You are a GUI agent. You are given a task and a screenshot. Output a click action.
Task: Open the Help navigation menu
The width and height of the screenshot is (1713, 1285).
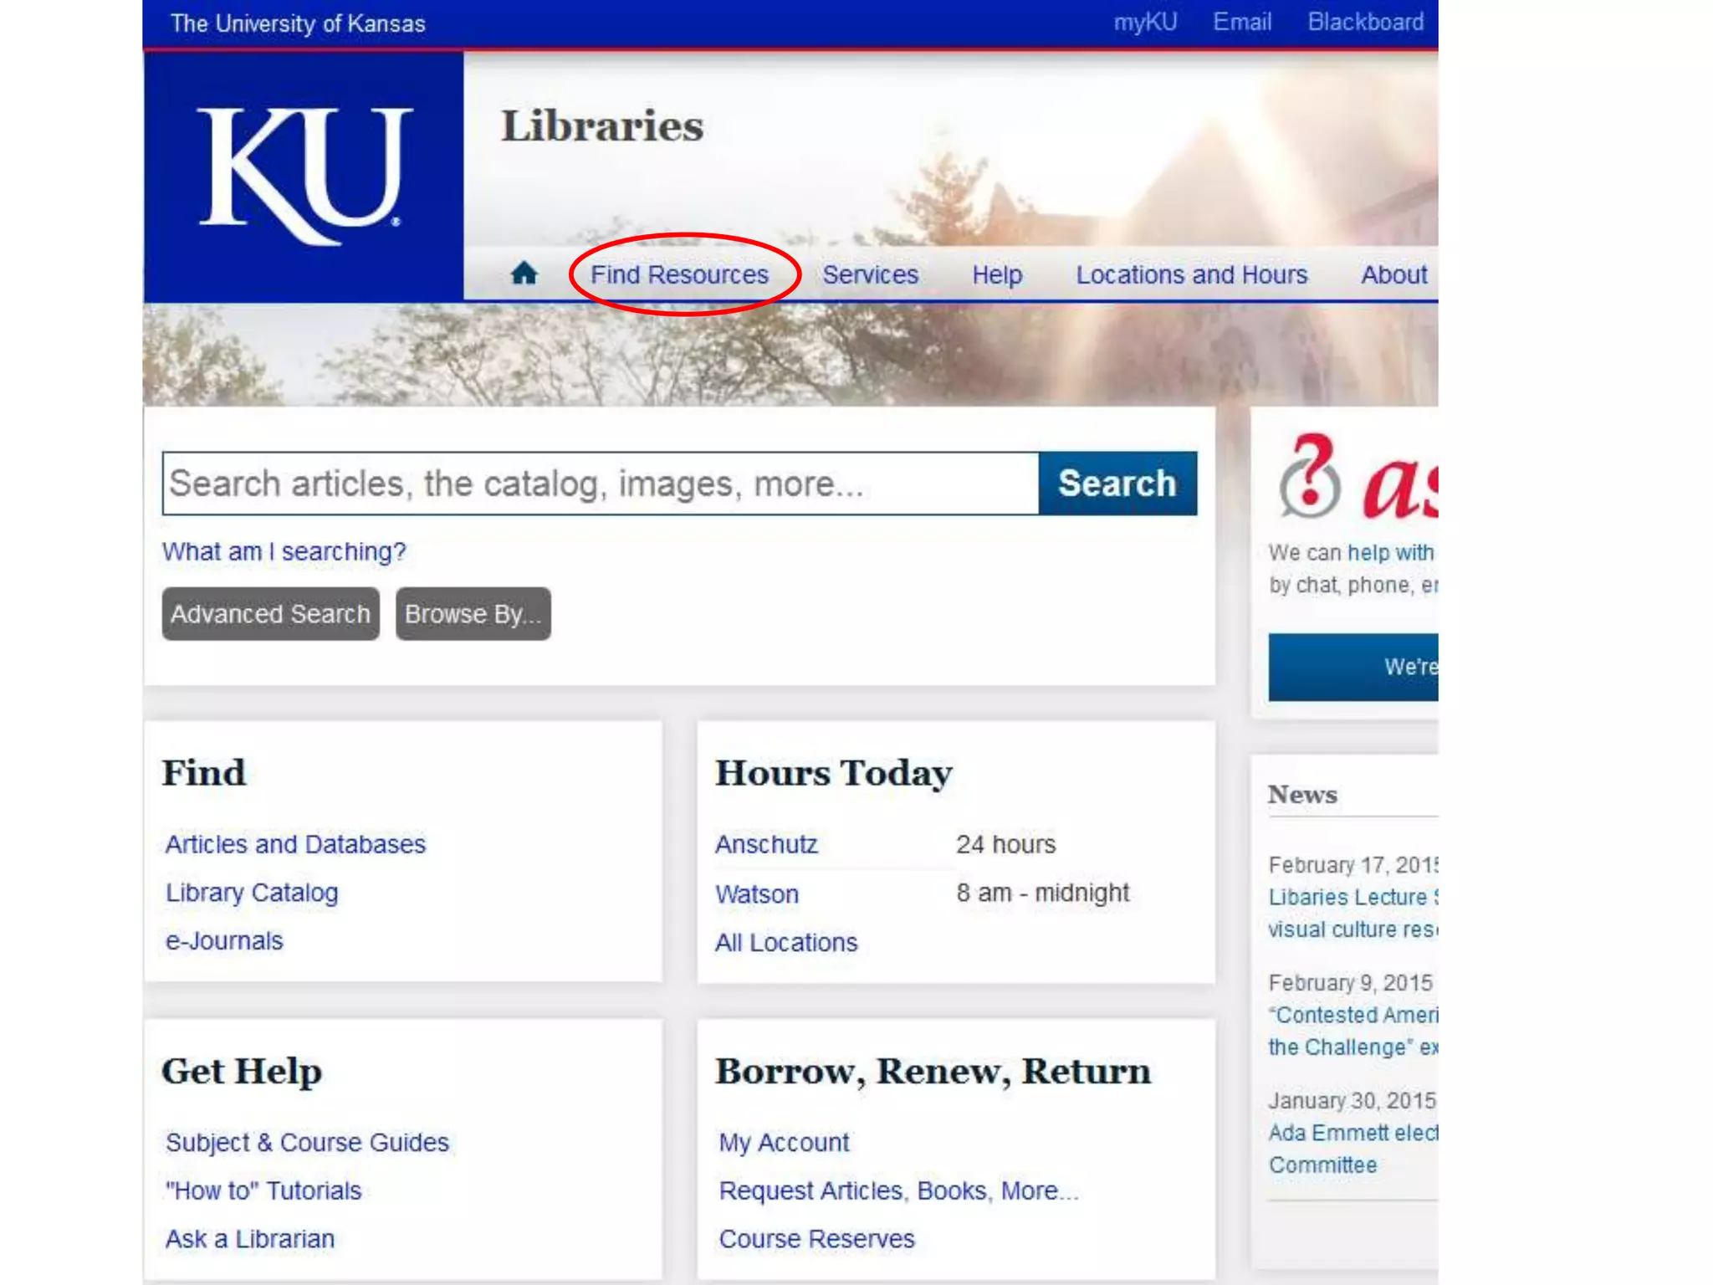[x=996, y=275]
